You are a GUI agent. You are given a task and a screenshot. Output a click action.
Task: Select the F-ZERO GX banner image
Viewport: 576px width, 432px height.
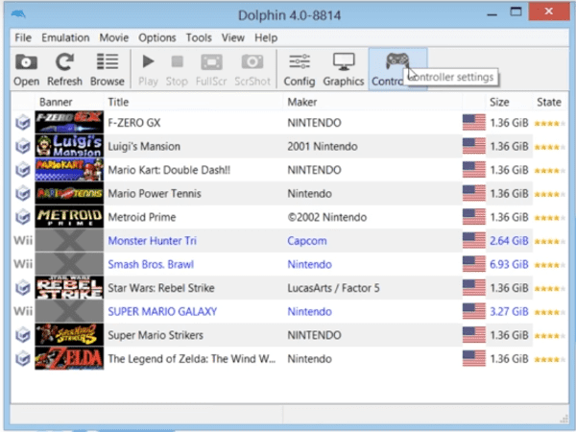(x=69, y=122)
